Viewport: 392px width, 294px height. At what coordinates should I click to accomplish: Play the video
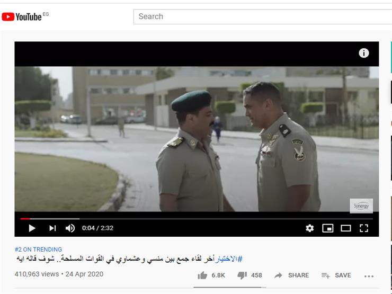(32, 228)
